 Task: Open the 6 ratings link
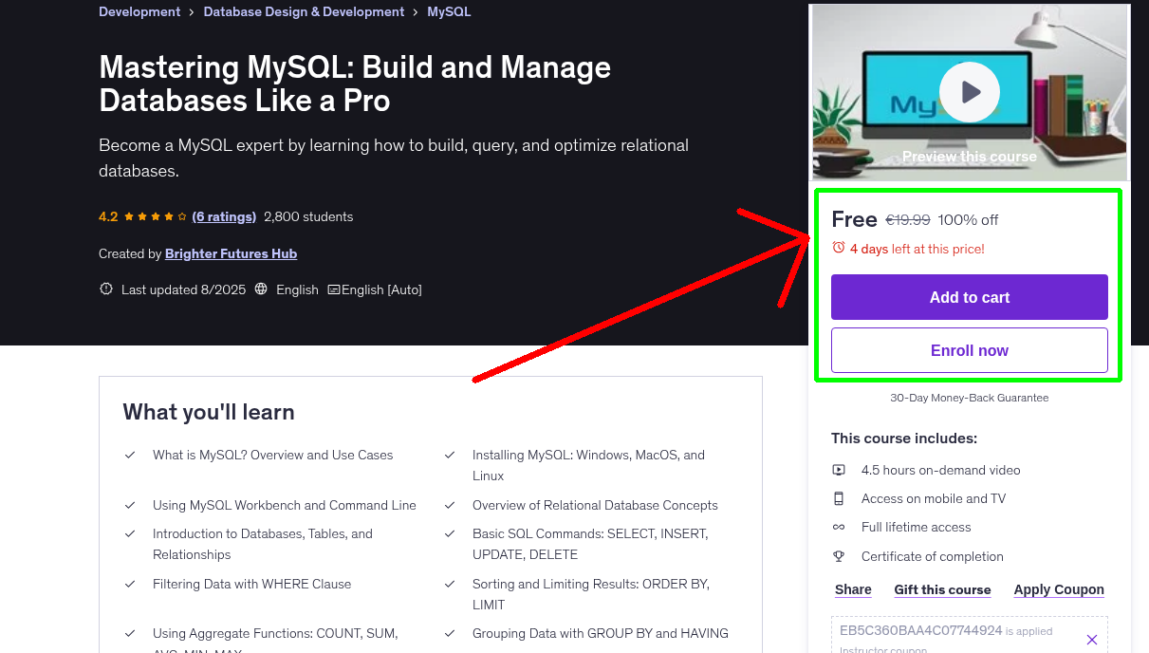224,216
